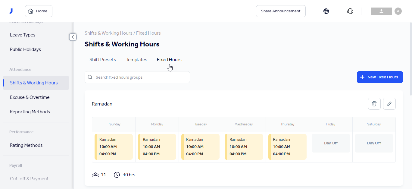Switch to the Shift Presets tab

click(102, 59)
